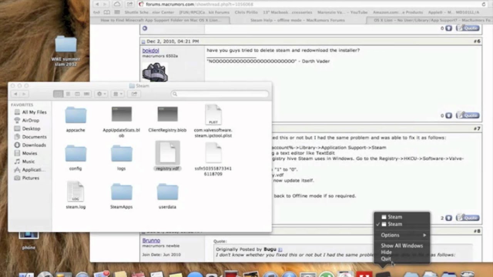The height and width of the screenshot is (277, 493).
Task: Click Safari forward button
Action: tap(106, 4)
